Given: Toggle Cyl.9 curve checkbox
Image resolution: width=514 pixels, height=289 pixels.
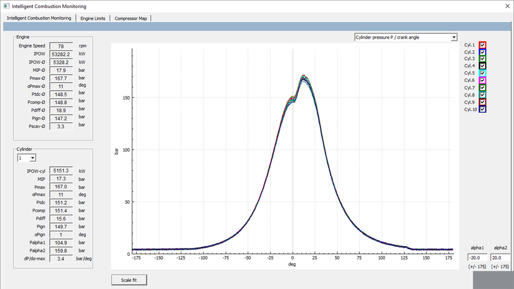Looking at the screenshot, I should click(482, 102).
